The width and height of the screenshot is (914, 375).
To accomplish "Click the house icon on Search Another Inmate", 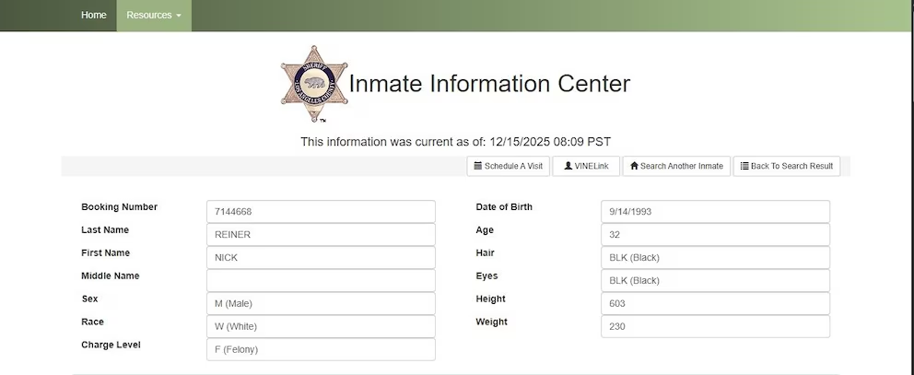I will 634,166.
